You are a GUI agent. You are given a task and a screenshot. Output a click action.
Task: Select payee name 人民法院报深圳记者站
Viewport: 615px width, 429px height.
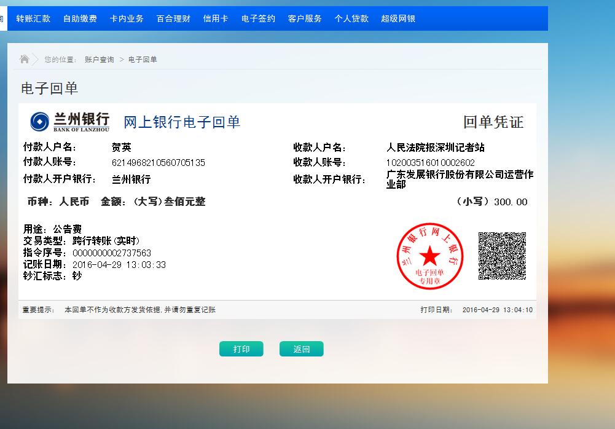point(436,148)
